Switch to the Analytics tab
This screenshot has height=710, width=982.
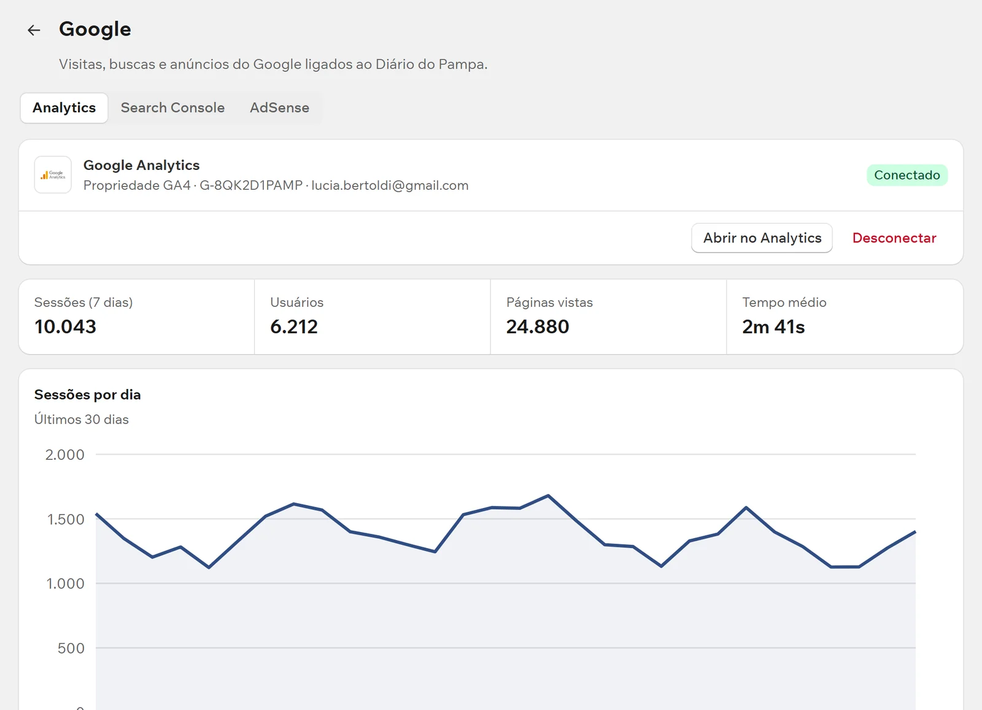pyautogui.click(x=64, y=108)
